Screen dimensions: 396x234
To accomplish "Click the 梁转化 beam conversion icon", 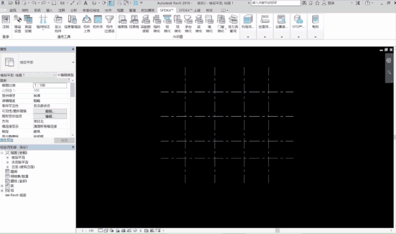I will (x=199, y=19).
